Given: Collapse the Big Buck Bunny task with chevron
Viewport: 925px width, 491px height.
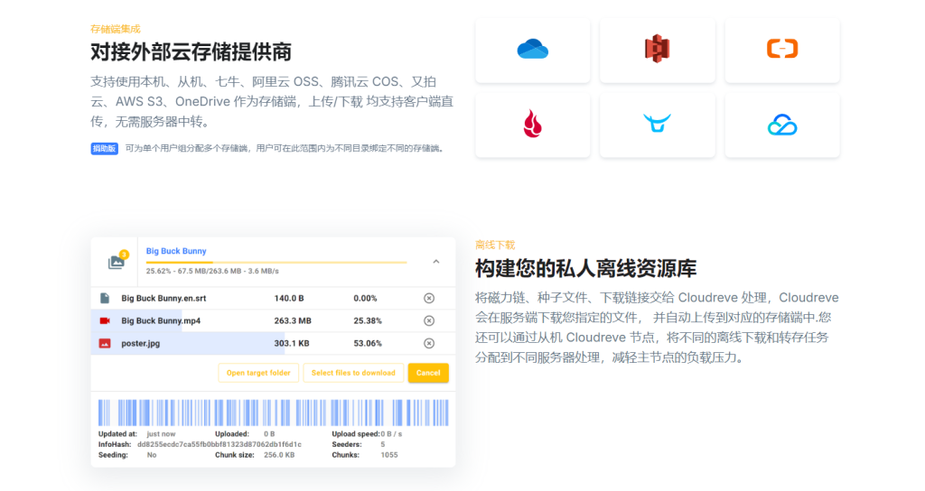Looking at the screenshot, I should (436, 262).
